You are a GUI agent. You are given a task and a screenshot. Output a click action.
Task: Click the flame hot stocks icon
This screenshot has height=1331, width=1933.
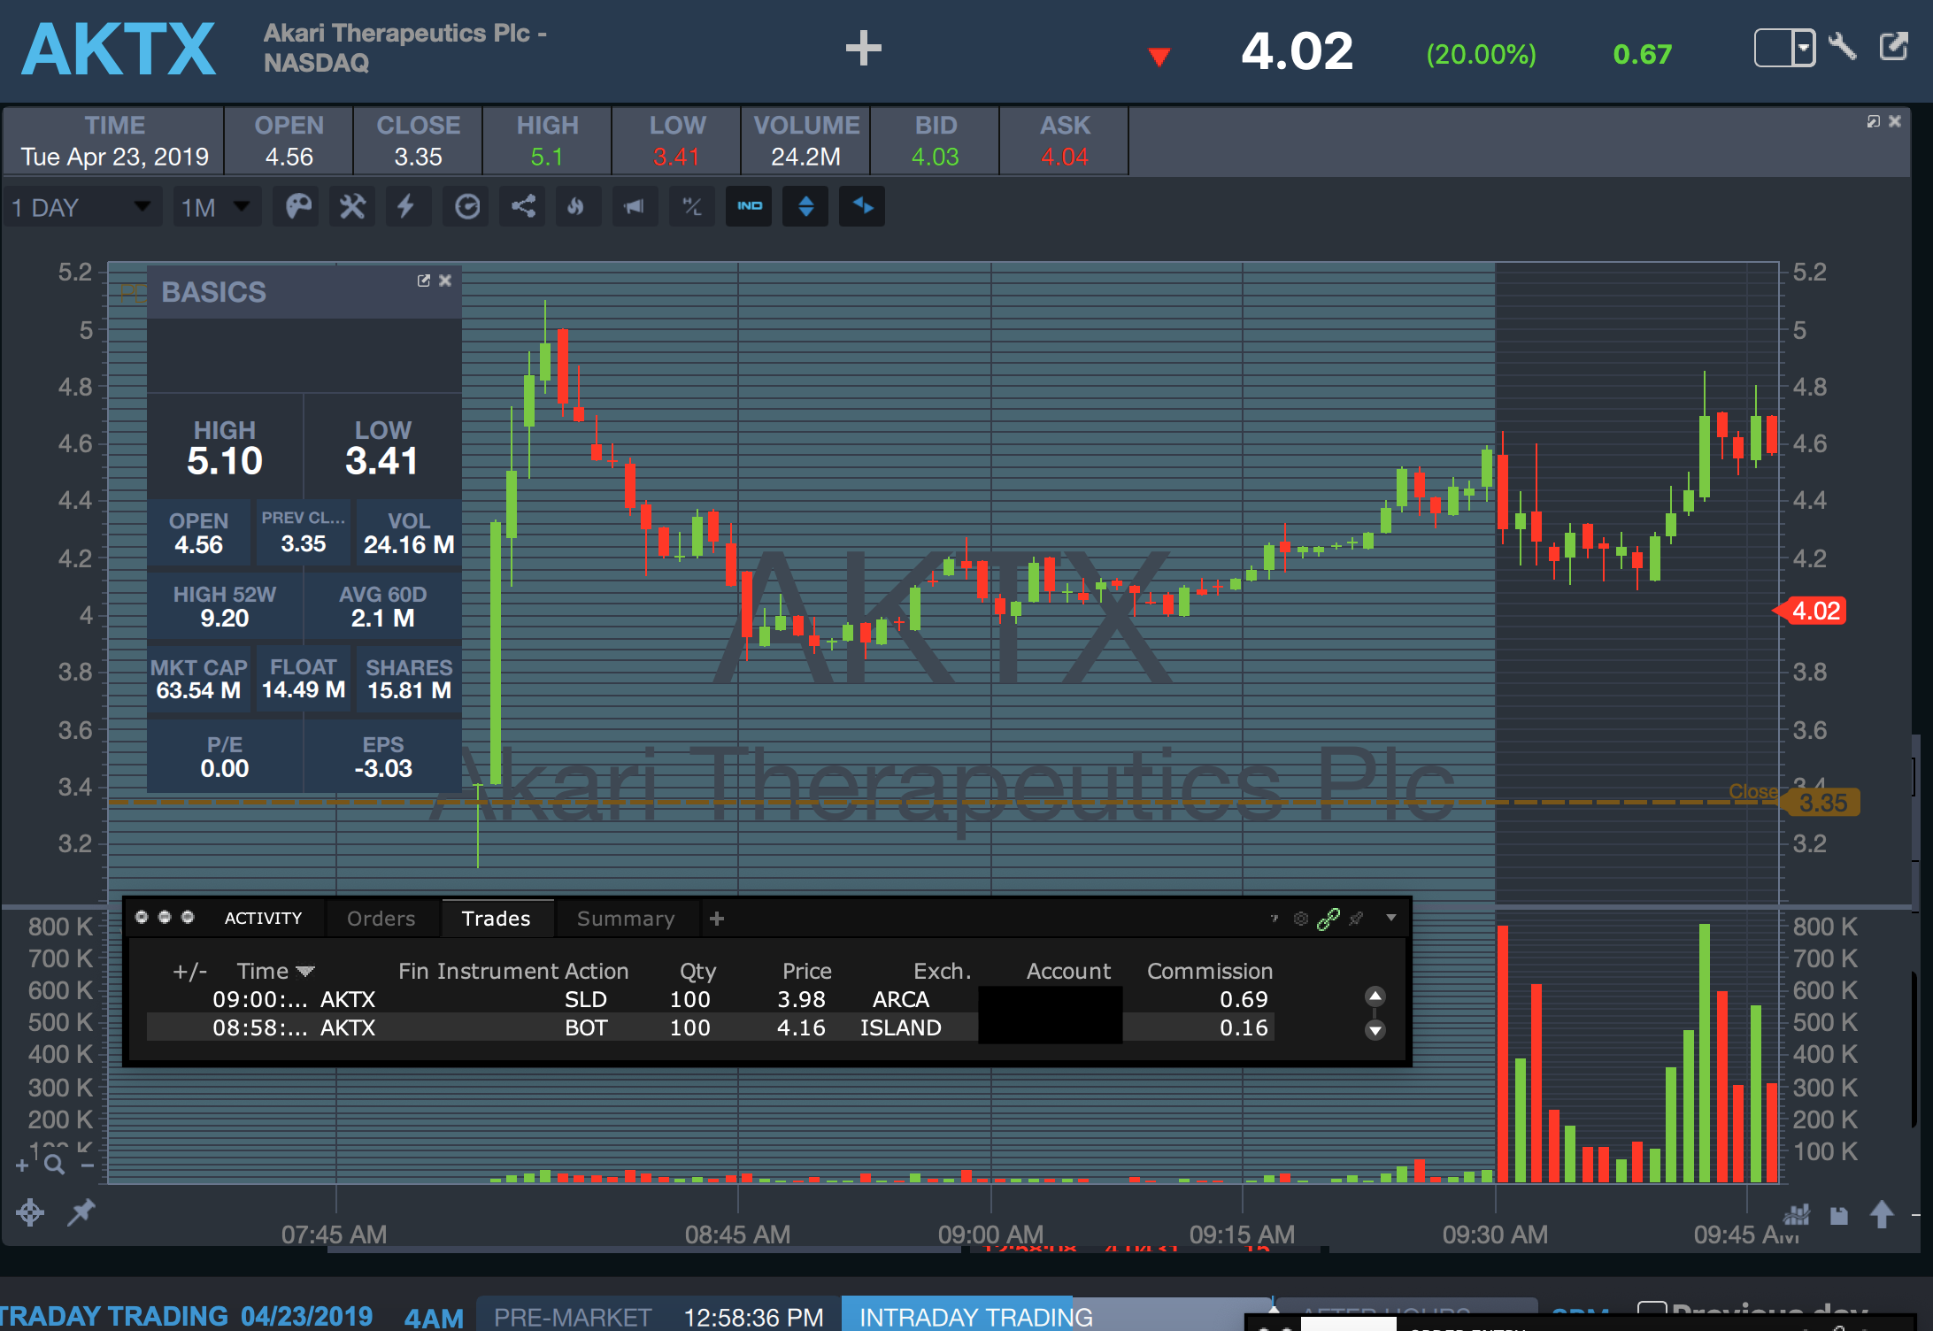pos(576,207)
